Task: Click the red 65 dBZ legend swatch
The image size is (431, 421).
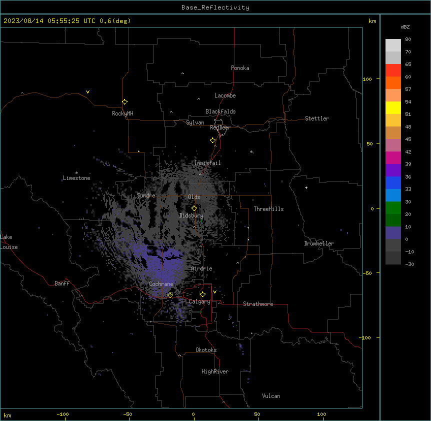Action: (x=393, y=70)
